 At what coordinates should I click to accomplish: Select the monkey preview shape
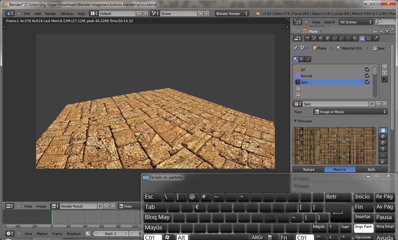point(383,149)
